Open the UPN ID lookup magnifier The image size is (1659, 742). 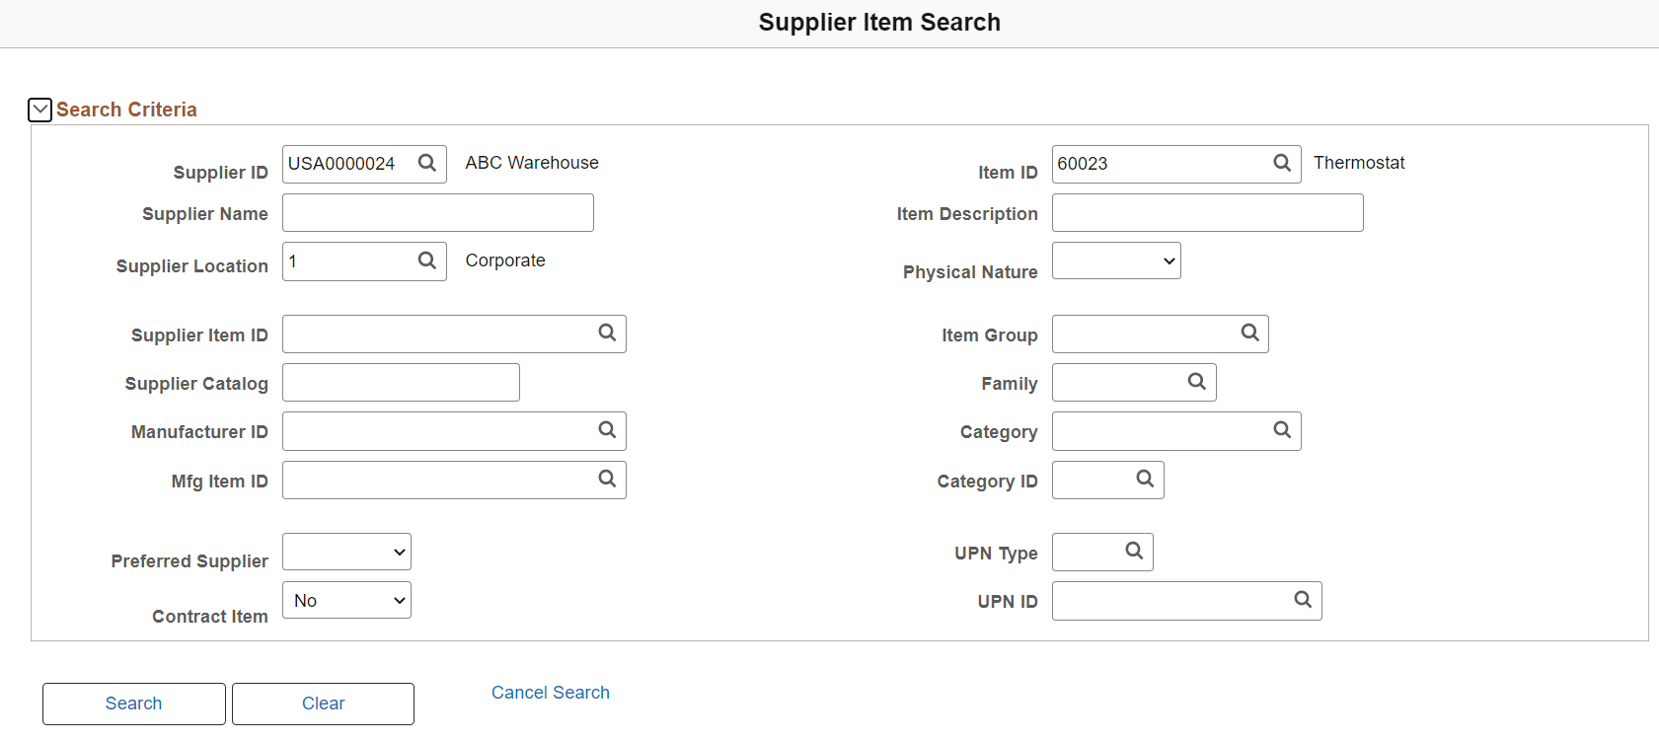point(1303,600)
